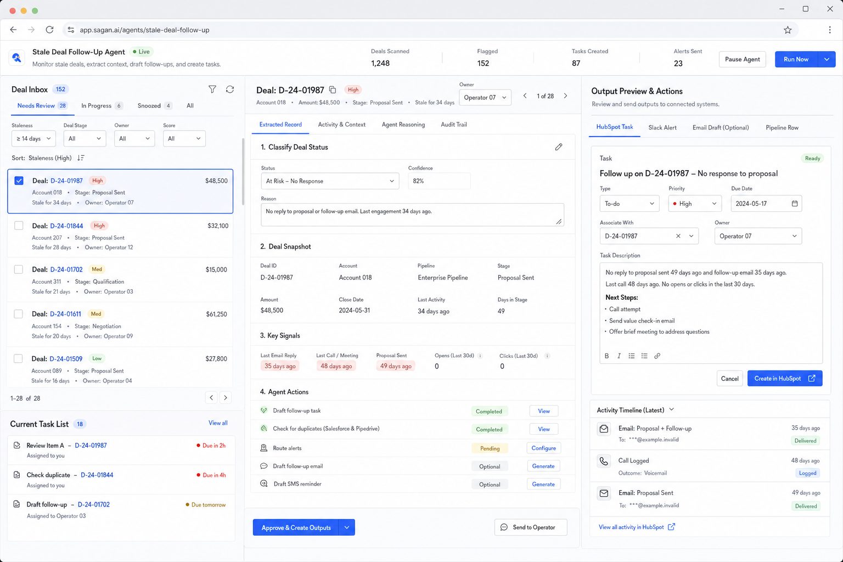Go to next inbox page
The height and width of the screenshot is (562, 843).
point(226,398)
